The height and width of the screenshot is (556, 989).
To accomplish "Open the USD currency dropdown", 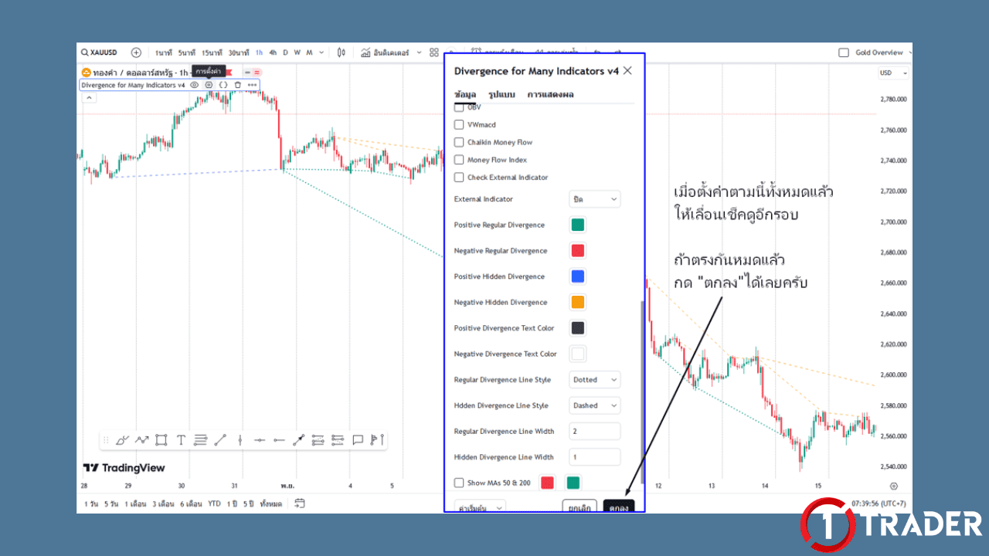I will [893, 73].
